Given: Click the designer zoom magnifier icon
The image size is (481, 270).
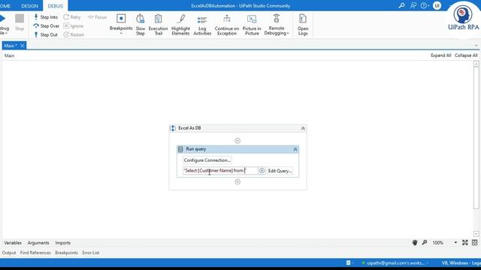Looking at the screenshot, I should [x=425, y=243].
